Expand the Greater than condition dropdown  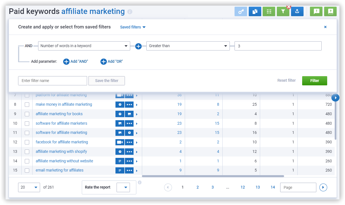point(188,46)
